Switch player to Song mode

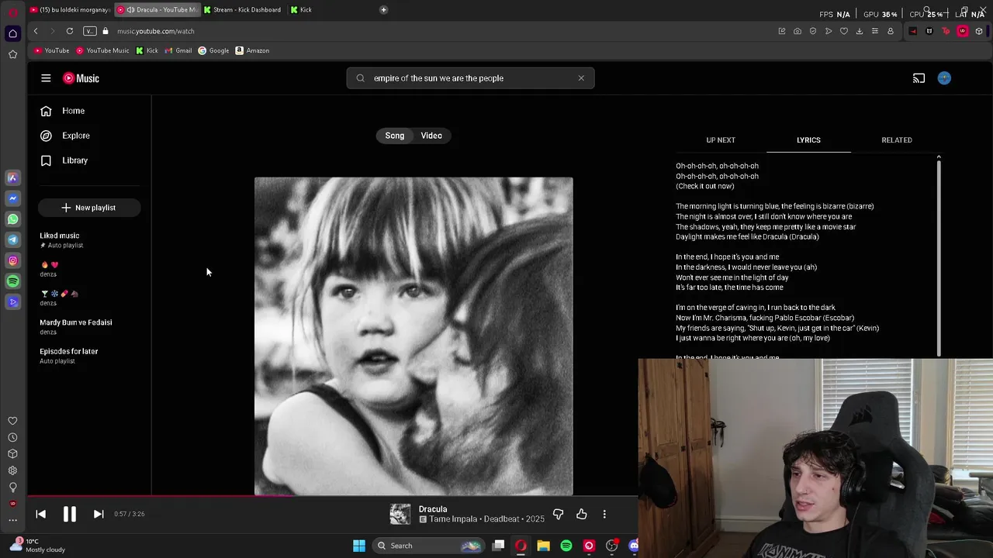tap(395, 136)
